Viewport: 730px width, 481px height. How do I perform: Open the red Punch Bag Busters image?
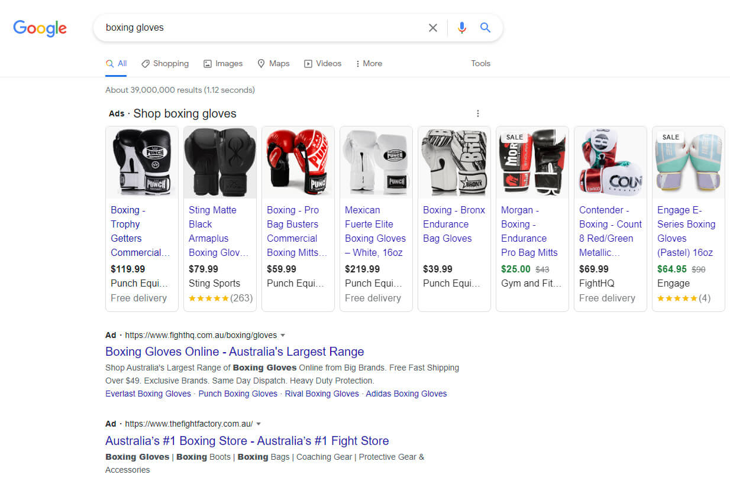(298, 162)
